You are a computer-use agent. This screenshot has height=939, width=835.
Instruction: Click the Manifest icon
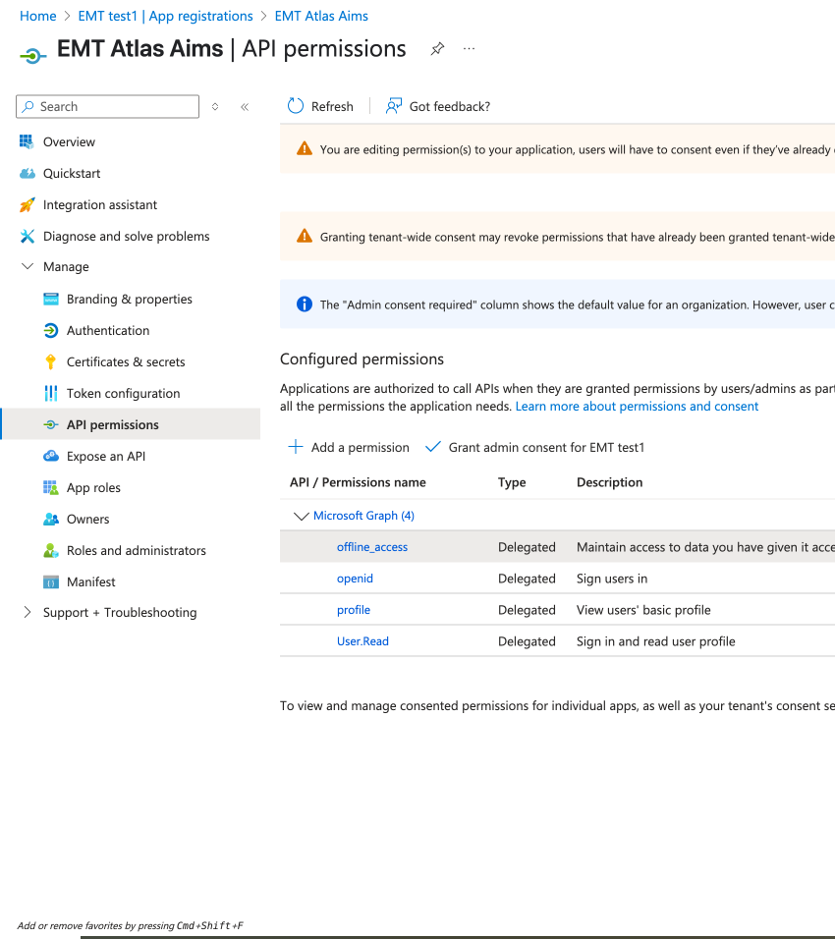tap(51, 582)
